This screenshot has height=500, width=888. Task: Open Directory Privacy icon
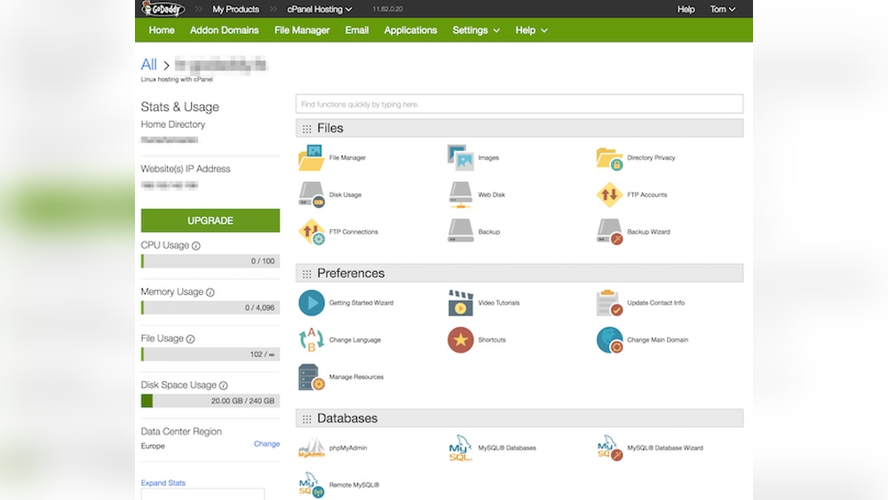pos(609,158)
